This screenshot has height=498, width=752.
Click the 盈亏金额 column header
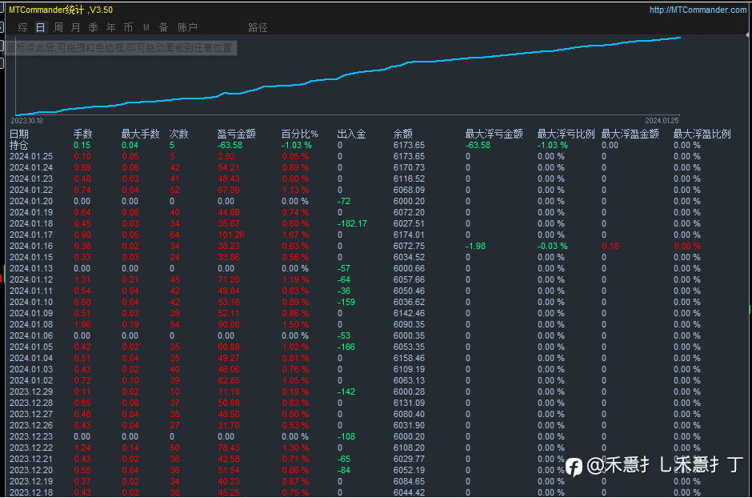click(236, 134)
